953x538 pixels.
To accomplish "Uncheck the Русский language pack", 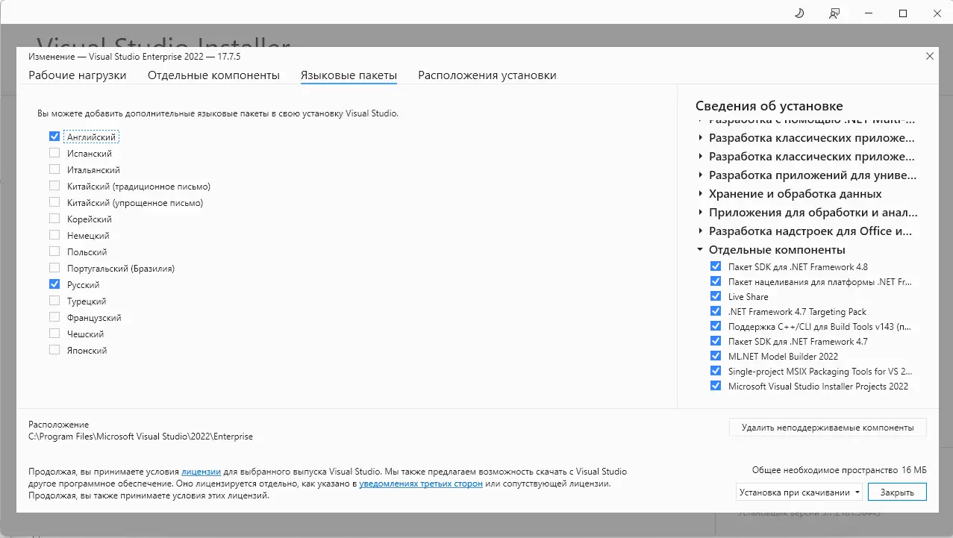I will pyautogui.click(x=54, y=284).
